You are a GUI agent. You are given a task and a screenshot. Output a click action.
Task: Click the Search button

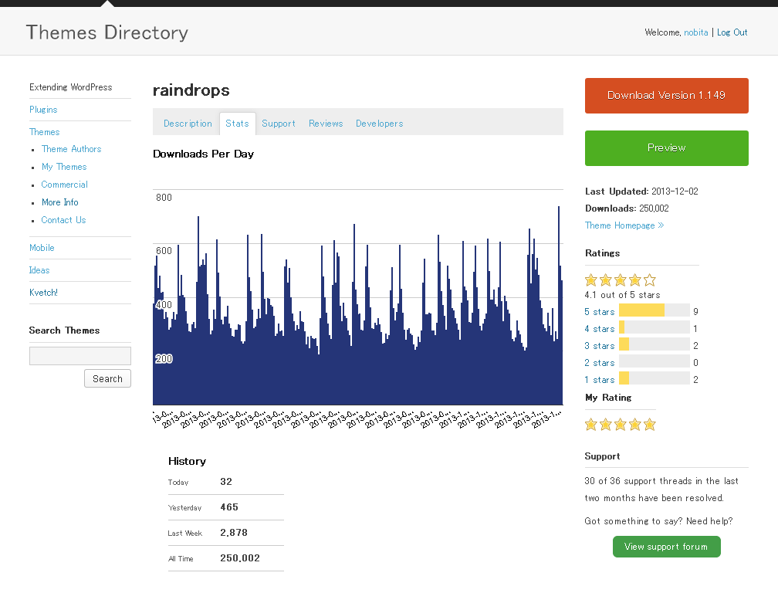[x=107, y=378]
